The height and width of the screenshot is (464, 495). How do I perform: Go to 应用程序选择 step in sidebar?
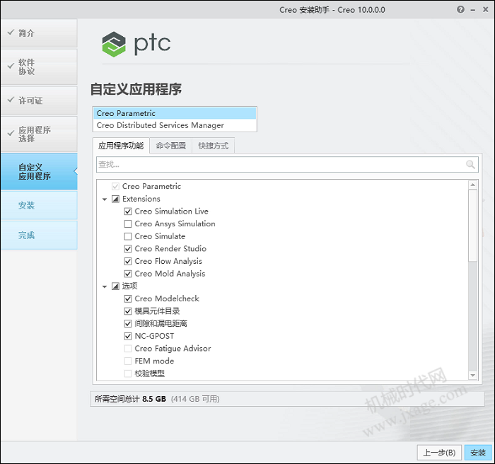(38, 134)
